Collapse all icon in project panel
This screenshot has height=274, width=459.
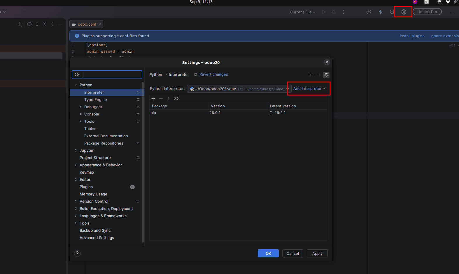coord(45,24)
